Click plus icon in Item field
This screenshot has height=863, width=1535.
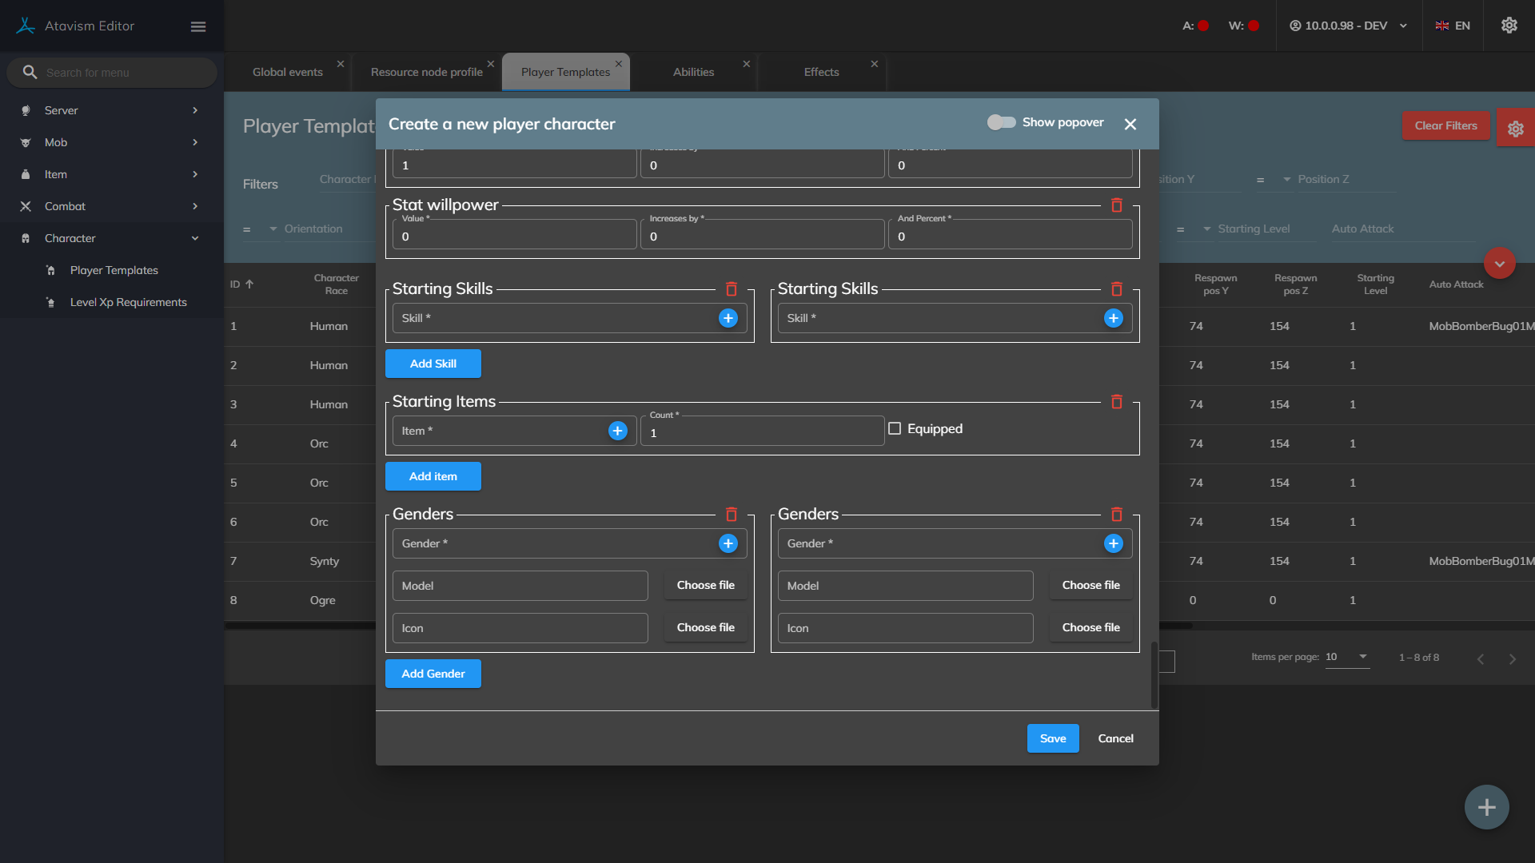coord(617,431)
